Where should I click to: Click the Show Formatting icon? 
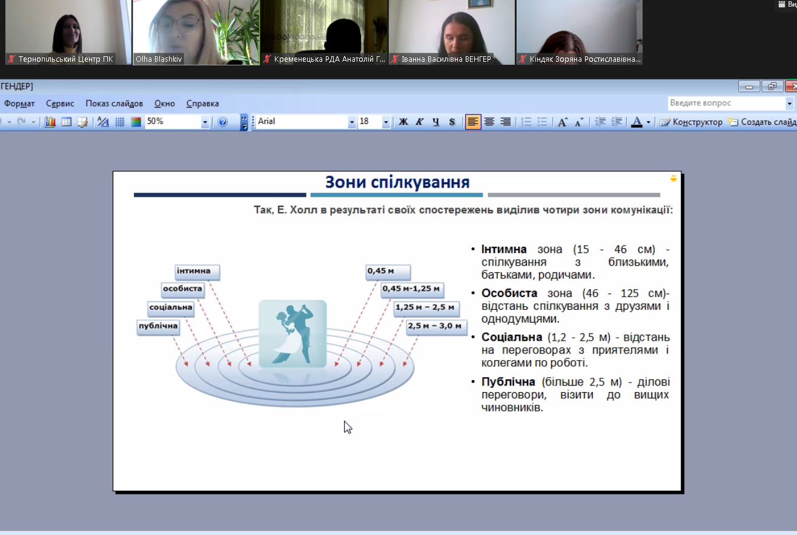104,122
